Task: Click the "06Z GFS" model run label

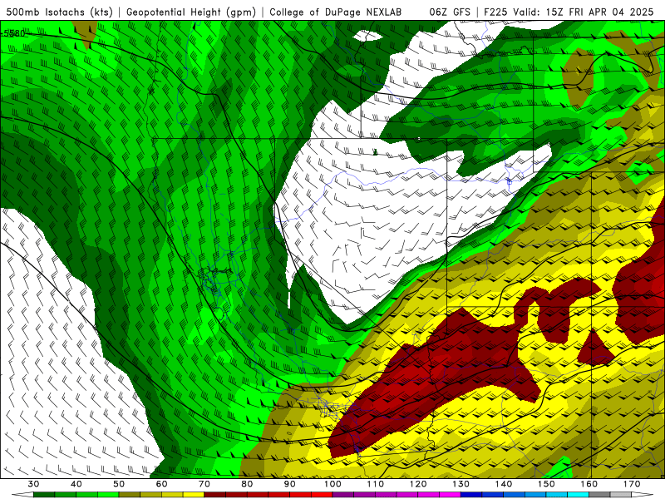Action: (450, 12)
